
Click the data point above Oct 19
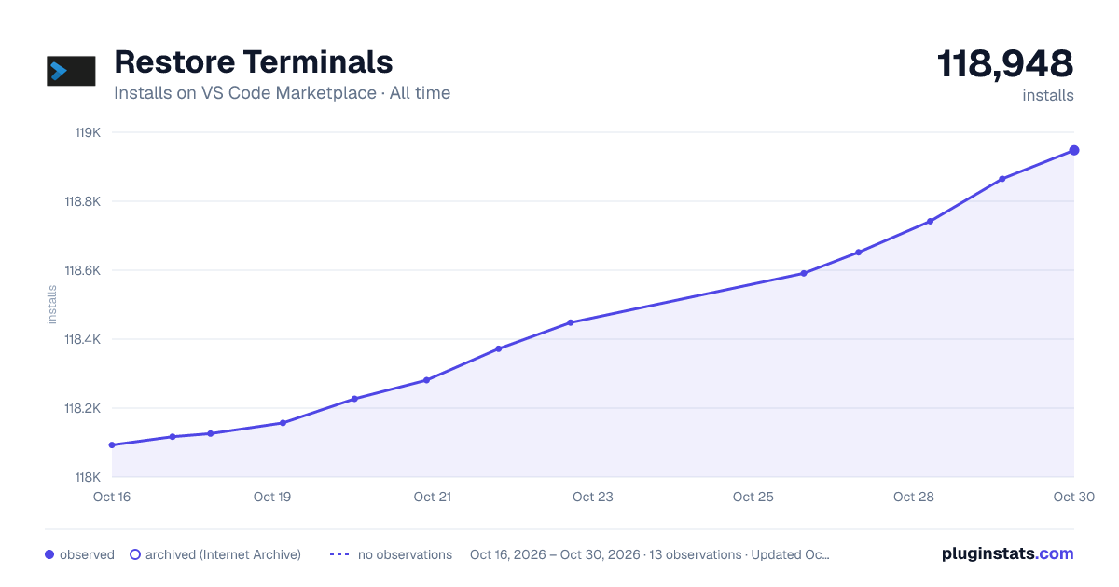point(283,423)
